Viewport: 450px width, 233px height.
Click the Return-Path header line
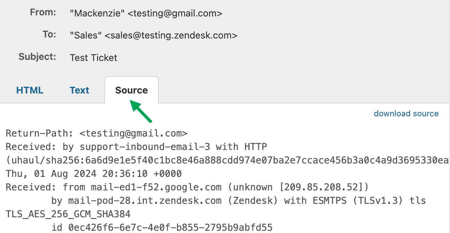click(96, 133)
